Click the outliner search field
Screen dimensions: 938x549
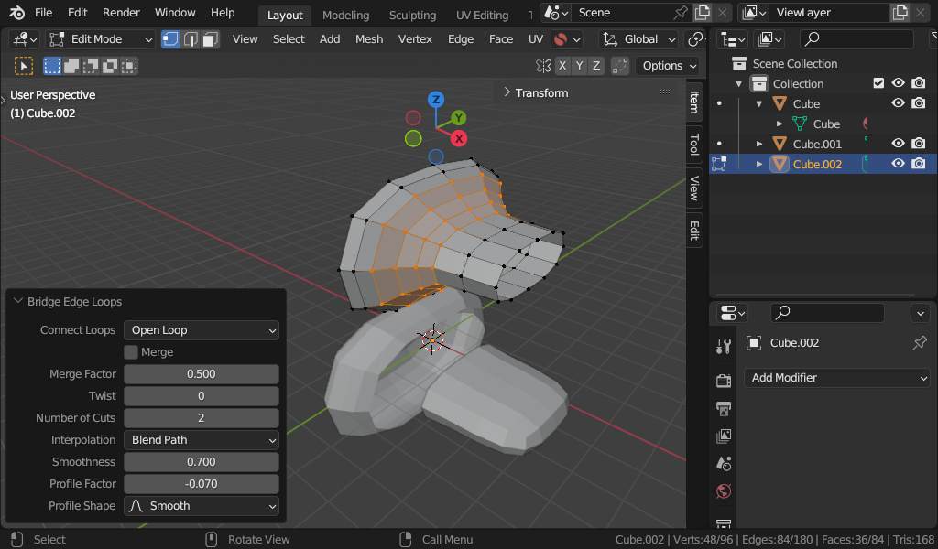click(856, 39)
